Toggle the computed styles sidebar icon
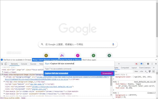Image resolution: width=158 pixels, height=99 pixels. 154,71
